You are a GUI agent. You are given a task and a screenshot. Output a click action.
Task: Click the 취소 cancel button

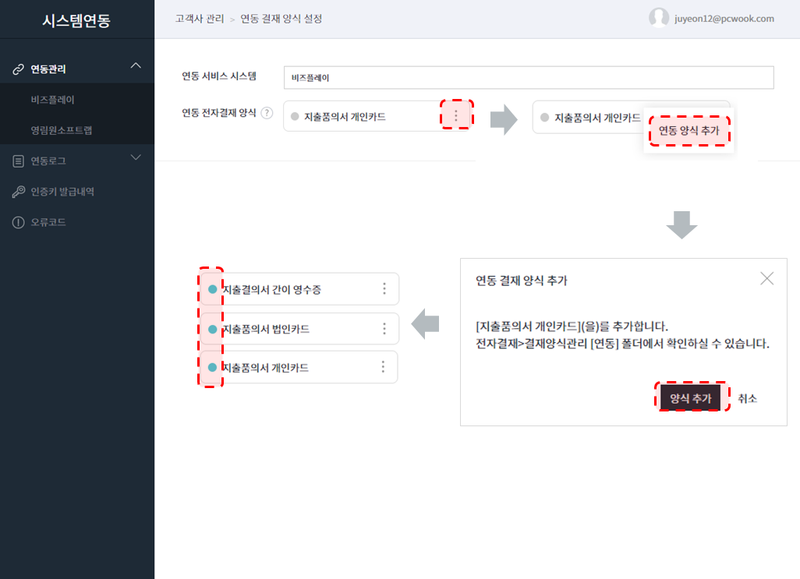tap(747, 398)
